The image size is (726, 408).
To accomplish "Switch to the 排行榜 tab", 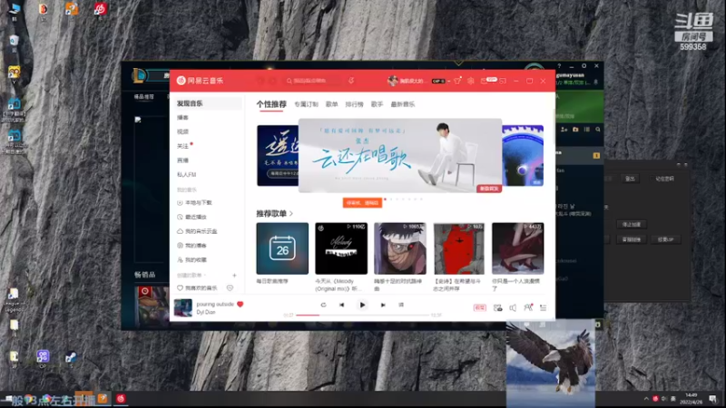I will pos(355,104).
